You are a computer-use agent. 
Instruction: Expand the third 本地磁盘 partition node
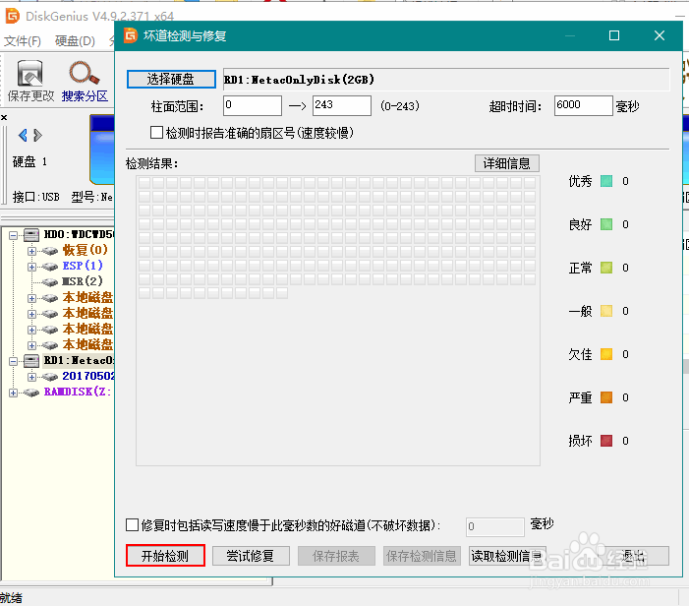(31, 330)
